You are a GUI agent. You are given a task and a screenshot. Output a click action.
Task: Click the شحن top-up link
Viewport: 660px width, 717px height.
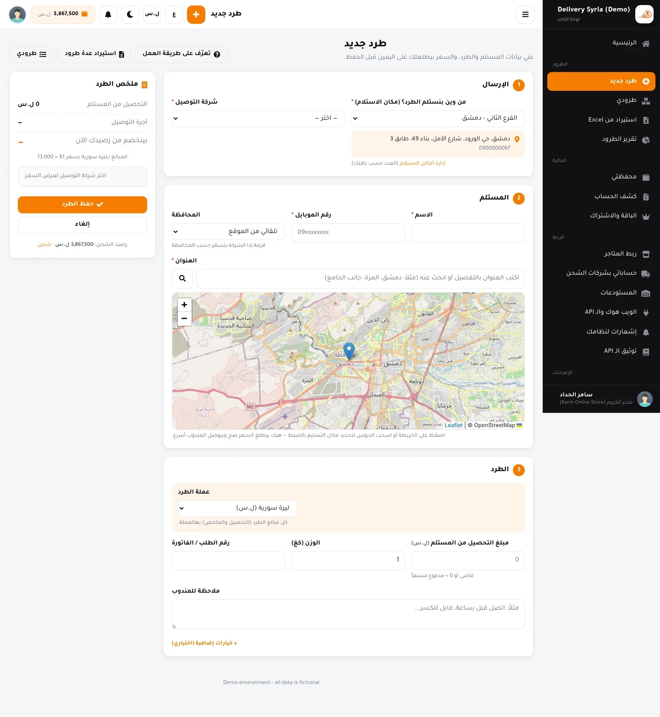pyautogui.click(x=44, y=245)
